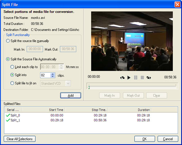Image resolution: width=182 pixels, height=145 pixels.
Task: Click the stop playback icon
Action: pos(142,77)
